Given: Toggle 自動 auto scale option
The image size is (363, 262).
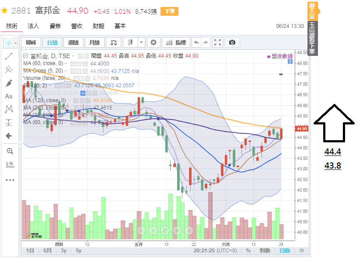Looking at the screenshot, I should click(284, 251).
